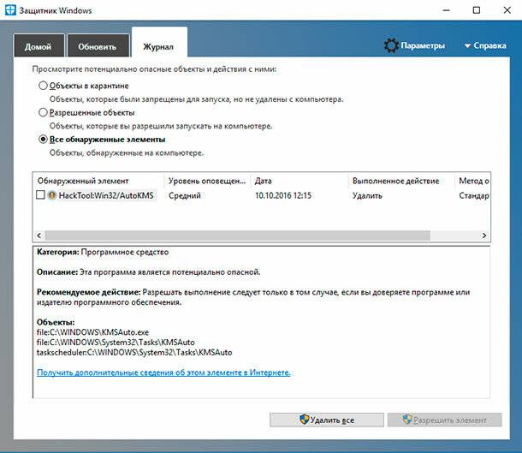Viewport: 522px width, 453px height.
Task: Click the horizontal scrollbar thumb of the list
Action: pos(237,235)
